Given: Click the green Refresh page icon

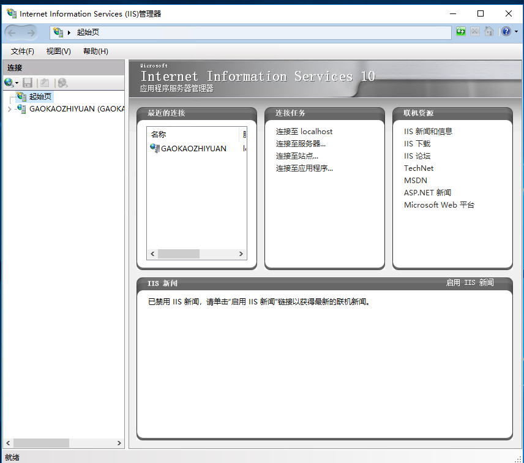Looking at the screenshot, I should [x=461, y=31].
